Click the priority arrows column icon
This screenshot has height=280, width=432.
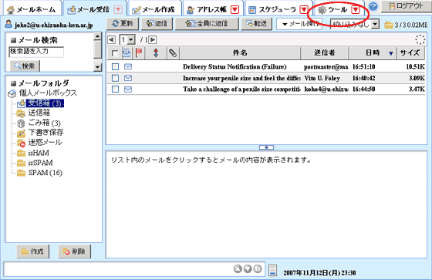(156, 52)
